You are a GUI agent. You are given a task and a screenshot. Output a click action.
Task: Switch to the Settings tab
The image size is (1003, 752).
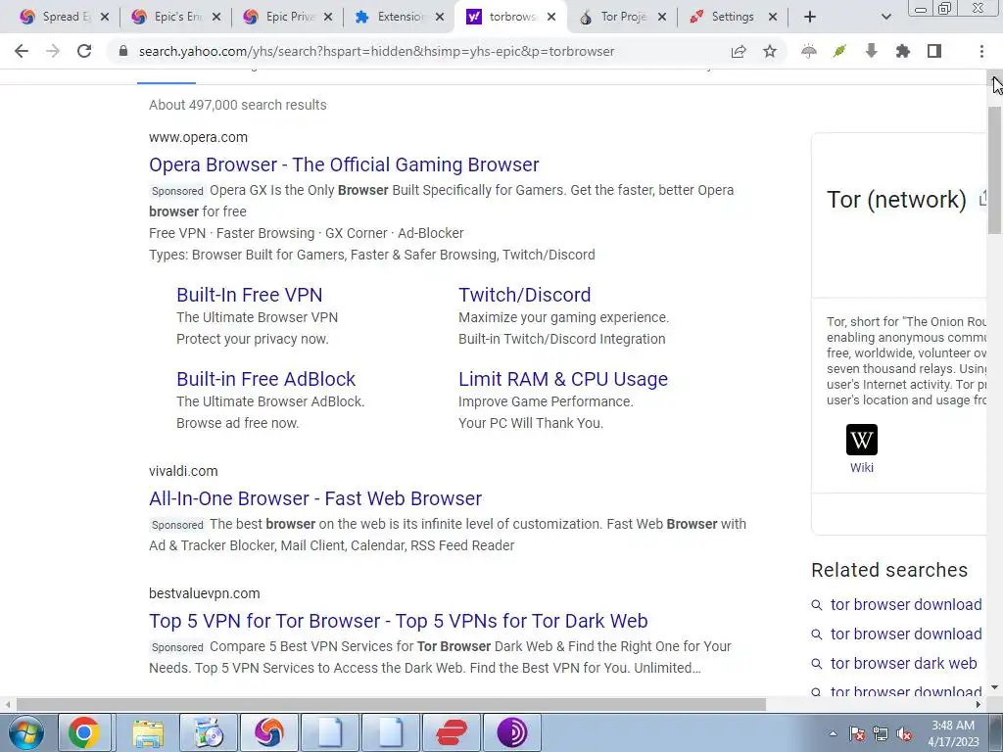coord(733,18)
